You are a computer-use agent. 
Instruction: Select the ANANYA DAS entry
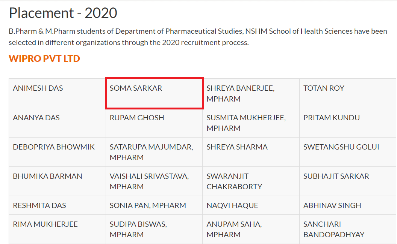point(57,123)
